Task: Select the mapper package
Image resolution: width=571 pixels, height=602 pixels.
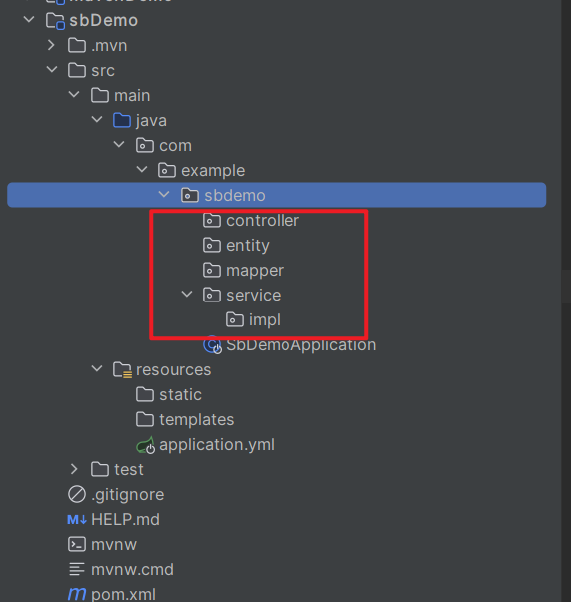Action: (x=243, y=271)
